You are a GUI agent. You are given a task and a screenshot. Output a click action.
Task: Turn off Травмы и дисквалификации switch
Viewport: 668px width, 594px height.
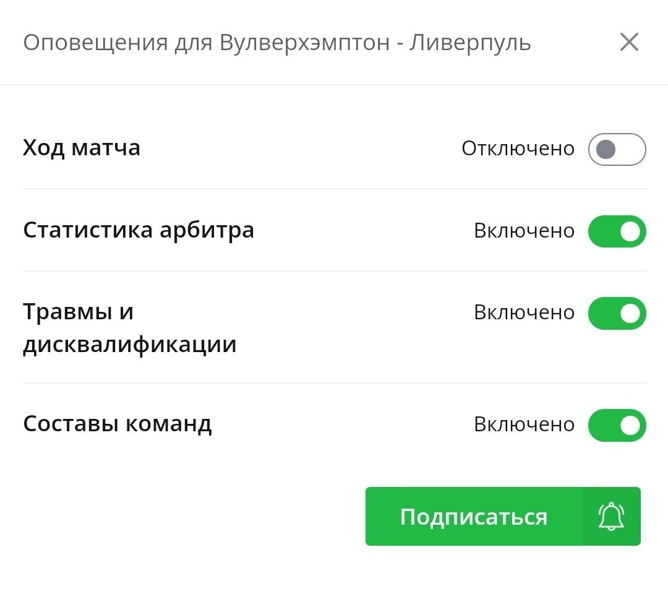617,313
